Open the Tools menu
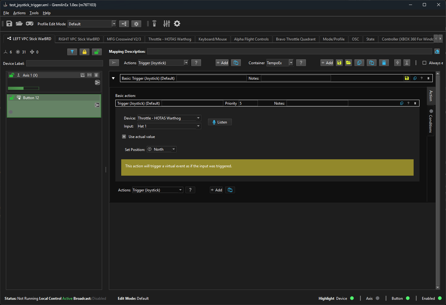 tap(34, 13)
